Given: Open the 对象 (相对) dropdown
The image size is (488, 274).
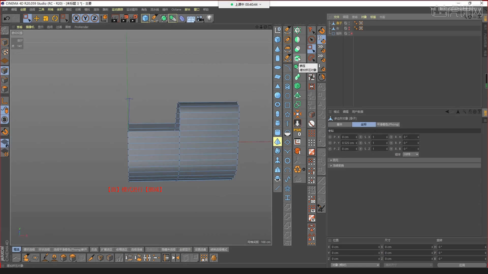Looking at the screenshot, I should (x=355, y=265).
